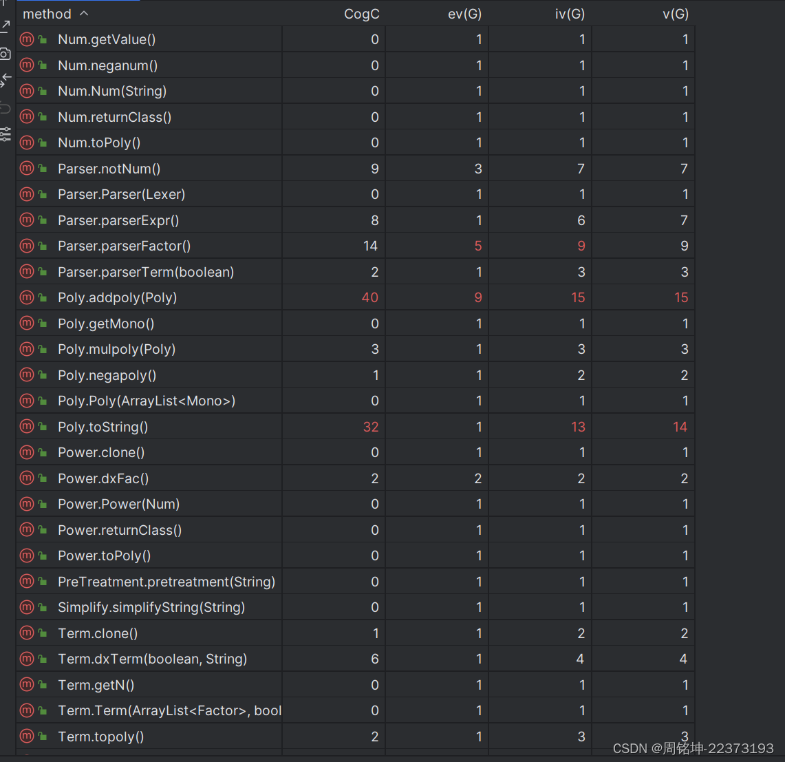Select the Power.returnClass() row
This screenshot has width=785, height=762.
click(356, 529)
